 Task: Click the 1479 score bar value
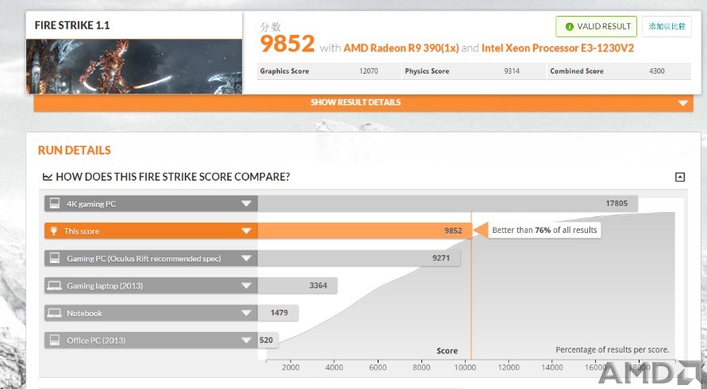279,312
